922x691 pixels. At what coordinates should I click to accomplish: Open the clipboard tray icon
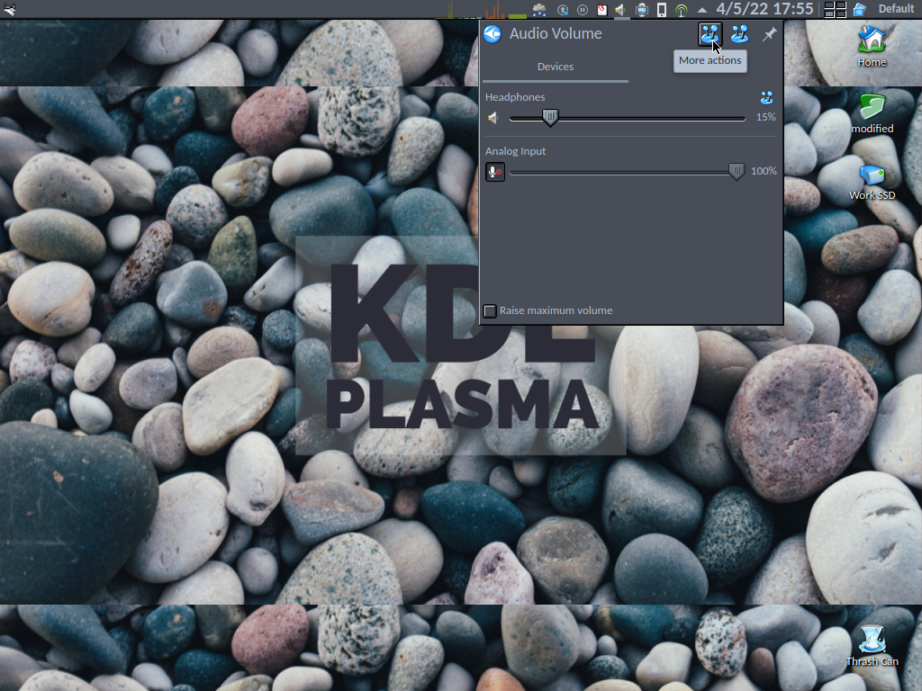(x=601, y=9)
